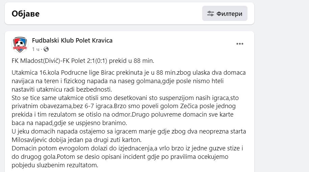Click the Polet Kravica club logo avatar

[x=20, y=45]
